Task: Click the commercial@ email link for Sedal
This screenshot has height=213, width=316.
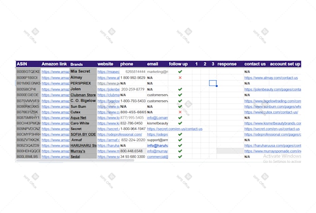Action: [x=158, y=157]
